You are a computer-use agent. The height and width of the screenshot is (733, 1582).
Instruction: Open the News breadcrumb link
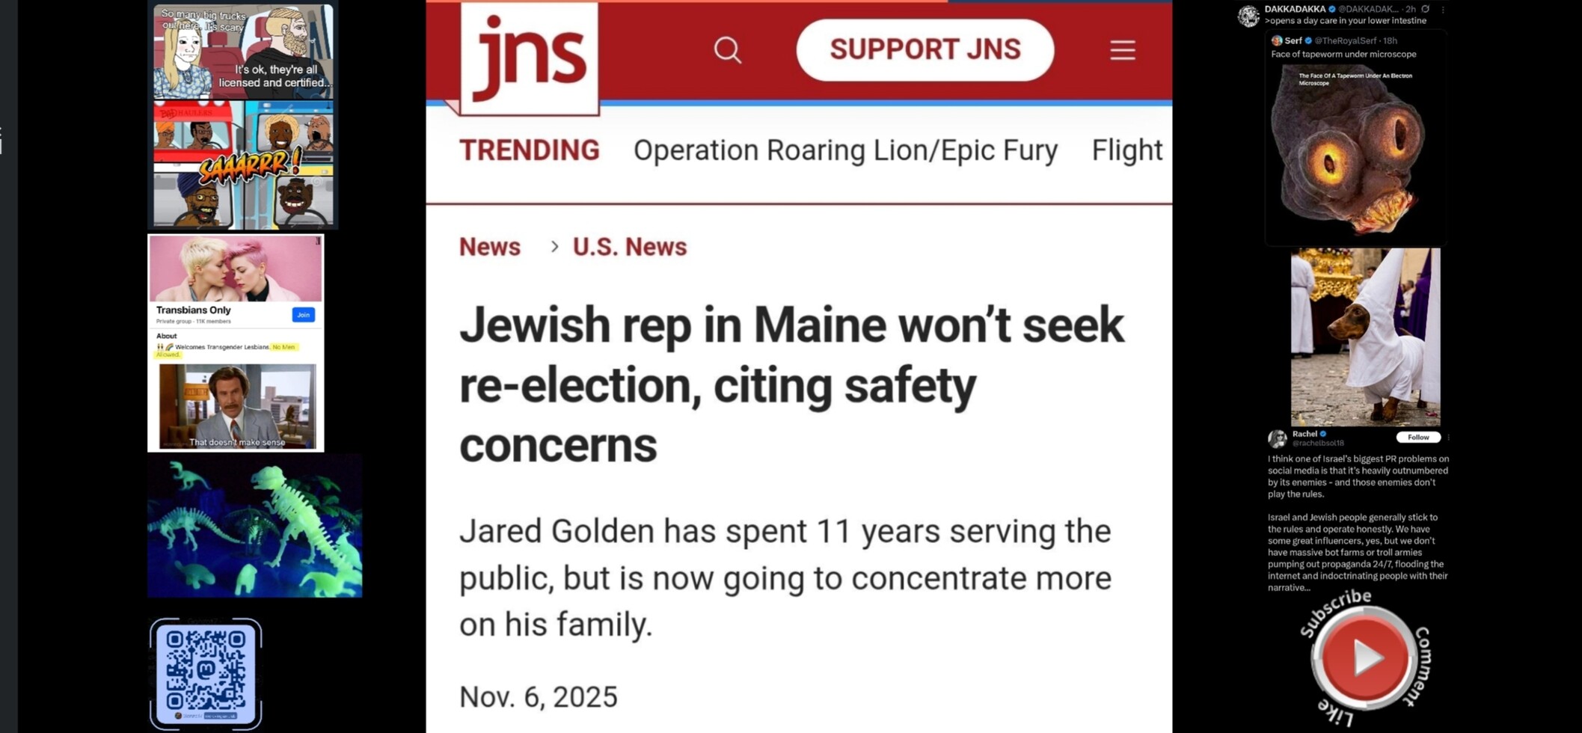[489, 247]
